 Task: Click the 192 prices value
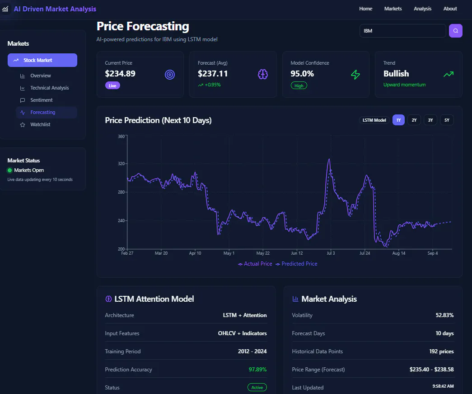pos(441,351)
